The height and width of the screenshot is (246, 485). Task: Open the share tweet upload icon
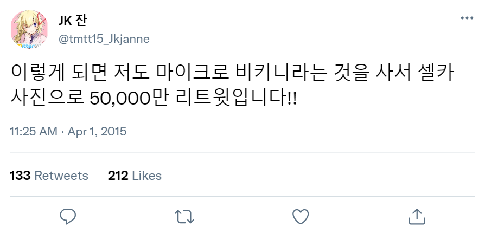[x=417, y=216]
